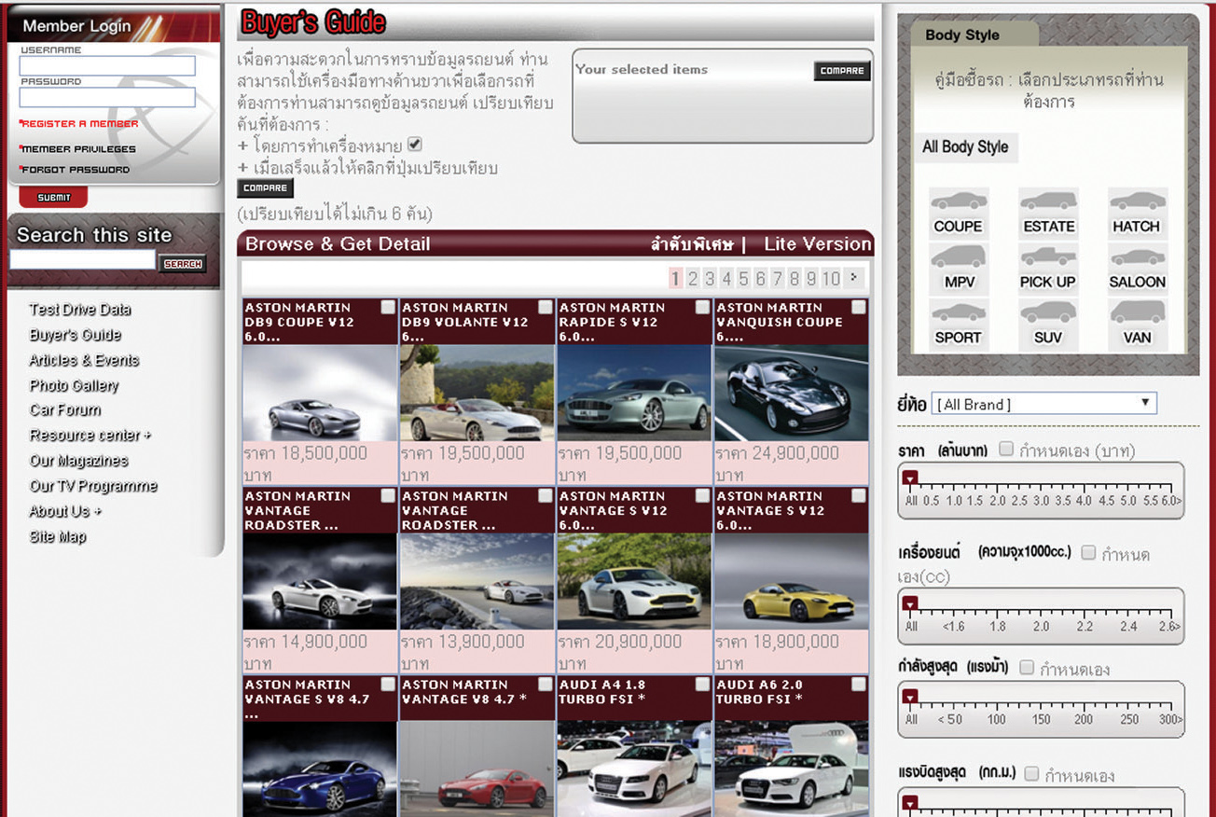Focus the site search input field
This screenshot has height=817, width=1216.
[82, 260]
